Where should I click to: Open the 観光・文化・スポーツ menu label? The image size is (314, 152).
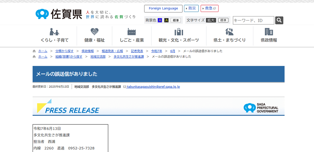coord(179,40)
